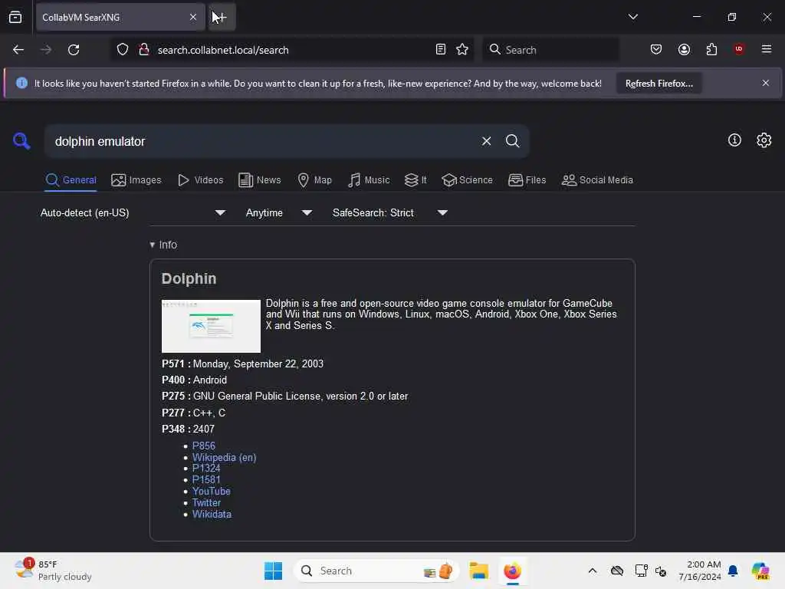Open SearXNG about info icon
Screen dimensions: 785x589
pos(734,140)
